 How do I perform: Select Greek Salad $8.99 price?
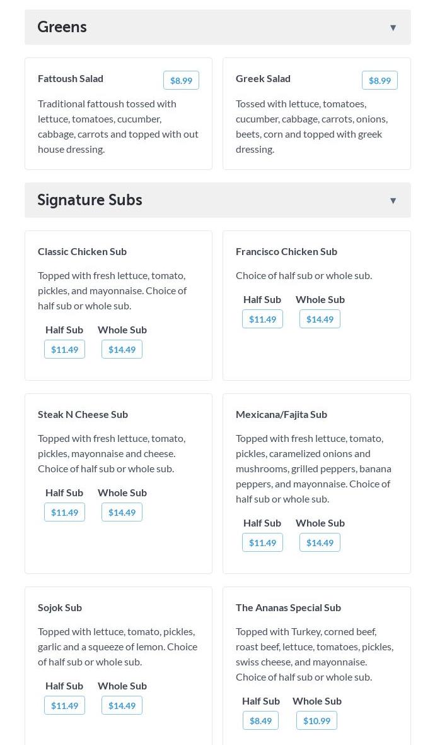380,80
